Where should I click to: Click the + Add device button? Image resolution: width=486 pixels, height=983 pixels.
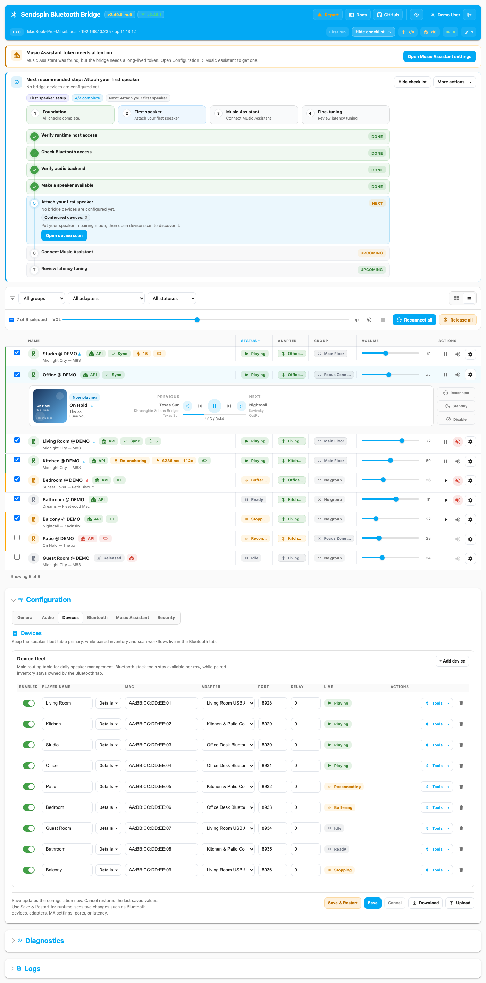point(452,661)
